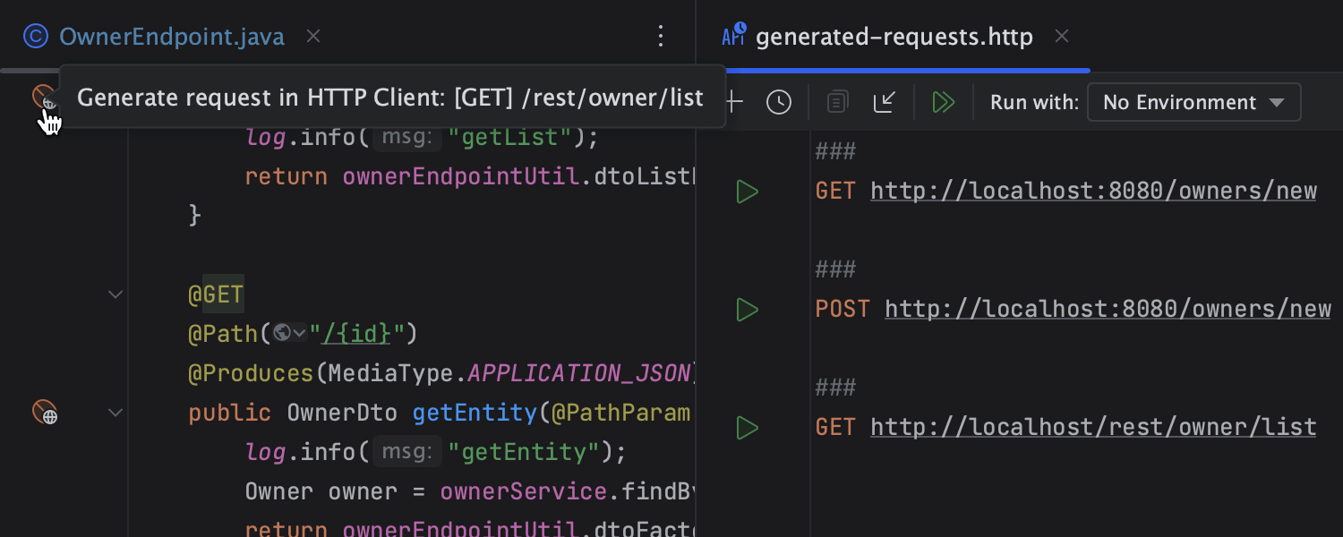Run the POST owners/new request
The height and width of the screenshot is (537, 1343).
coord(747,310)
